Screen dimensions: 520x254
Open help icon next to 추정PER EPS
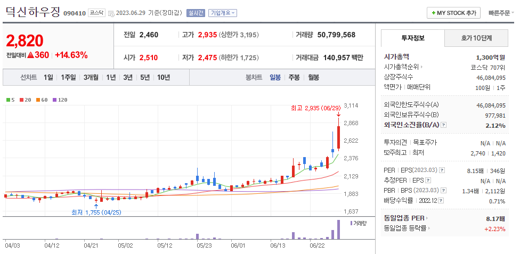coord(428,181)
